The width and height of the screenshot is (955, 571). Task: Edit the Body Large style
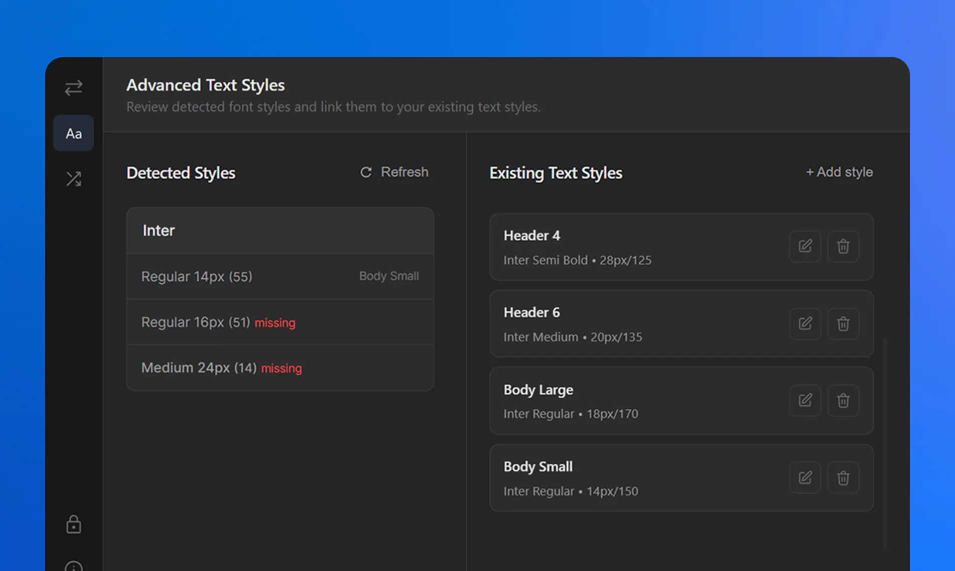805,400
